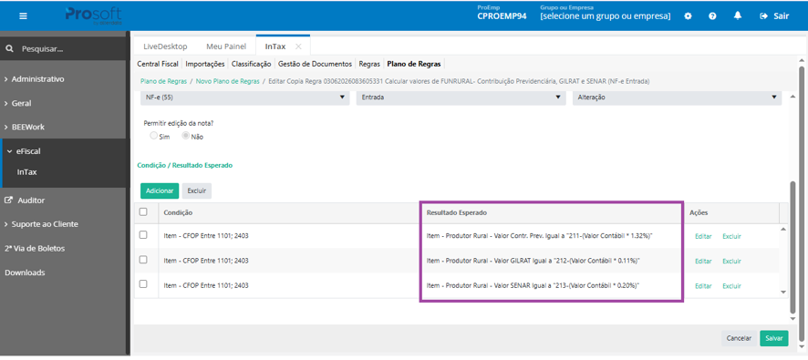Click Excluir on Valor SENAR row
The image size is (808, 360).
[x=731, y=286]
